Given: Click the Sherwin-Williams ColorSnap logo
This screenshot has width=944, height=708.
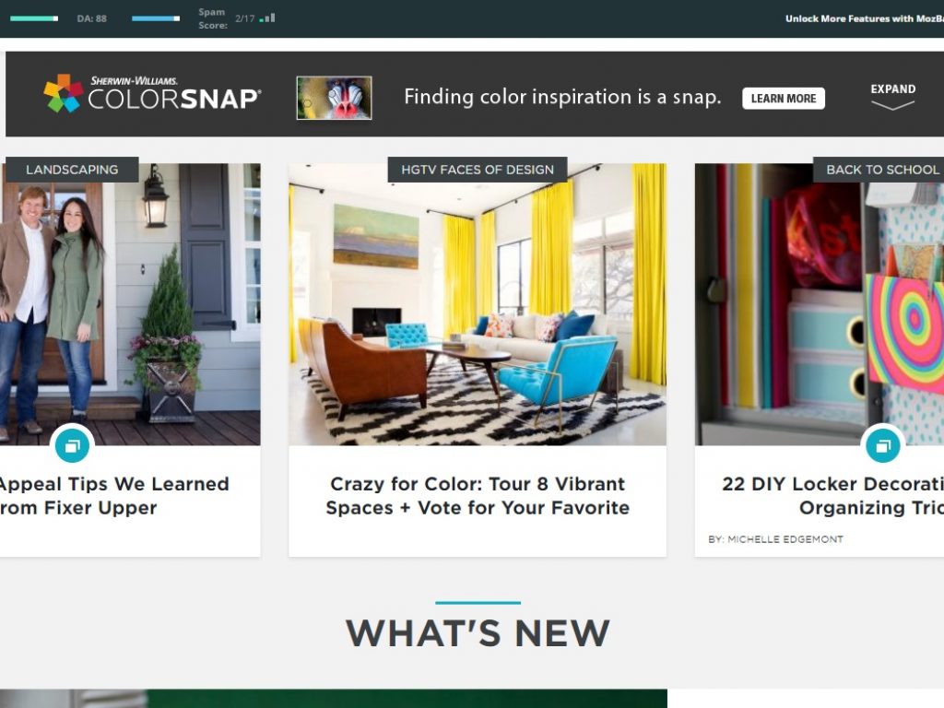Looking at the screenshot, I should point(152,93).
